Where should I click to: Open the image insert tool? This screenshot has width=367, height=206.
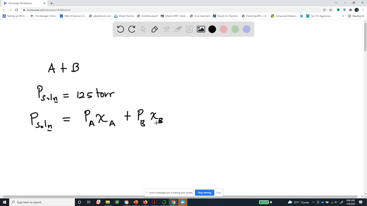coord(200,29)
